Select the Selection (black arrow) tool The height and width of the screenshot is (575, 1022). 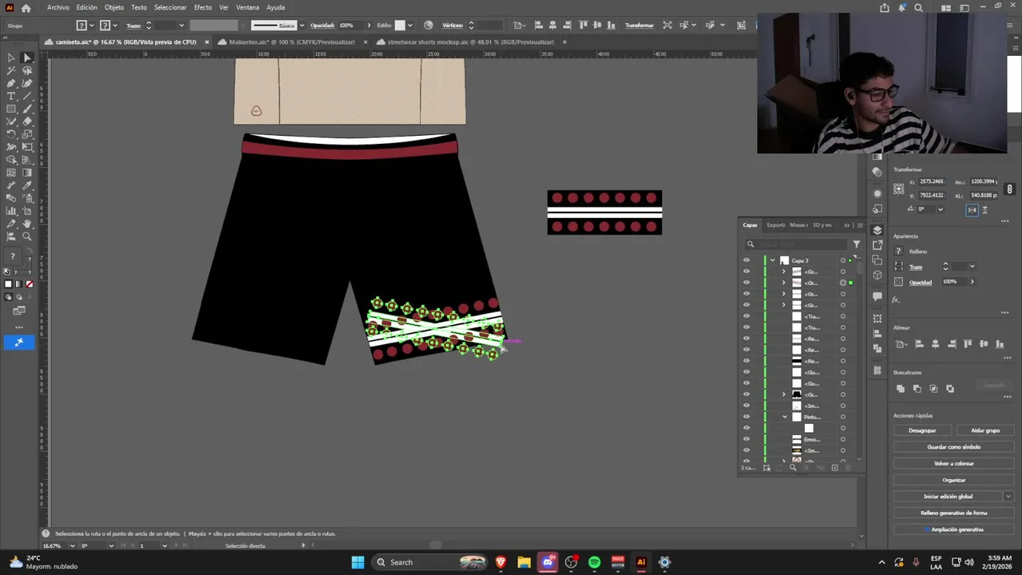(11, 57)
